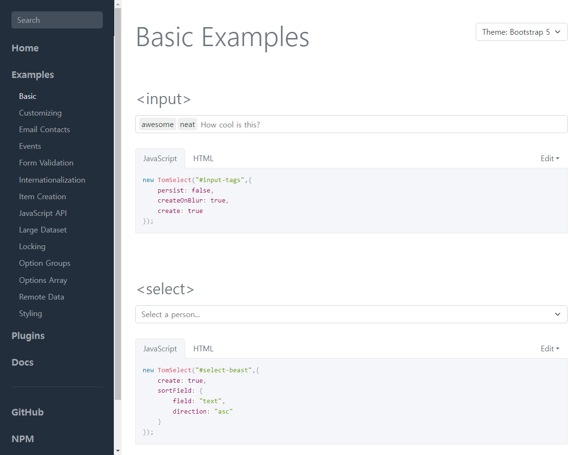Open the Theme: Bootstrap 5 dropdown

521,32
